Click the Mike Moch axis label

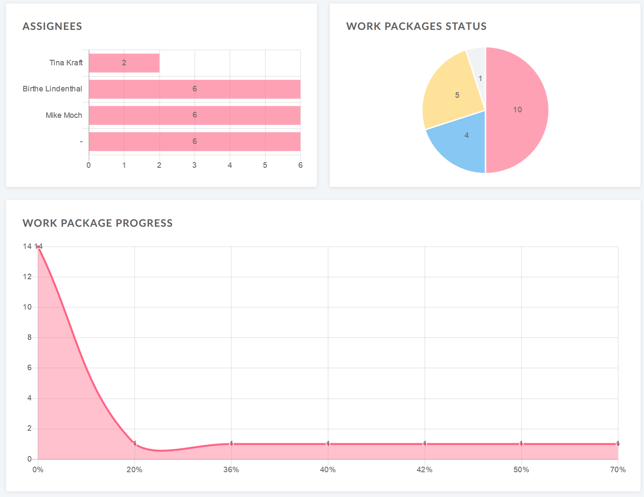[x=64, y=115]
